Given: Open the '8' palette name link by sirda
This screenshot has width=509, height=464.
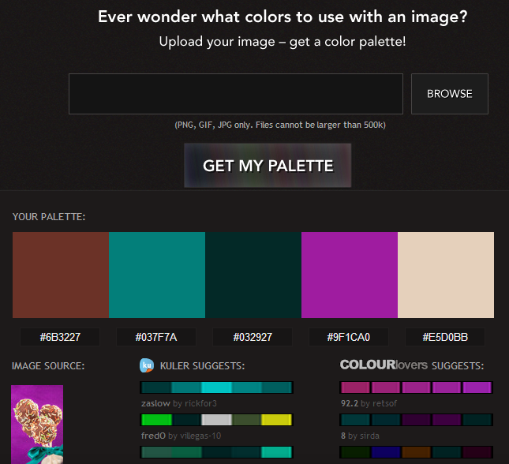Looking at the screenshot, I should point(343,436).
